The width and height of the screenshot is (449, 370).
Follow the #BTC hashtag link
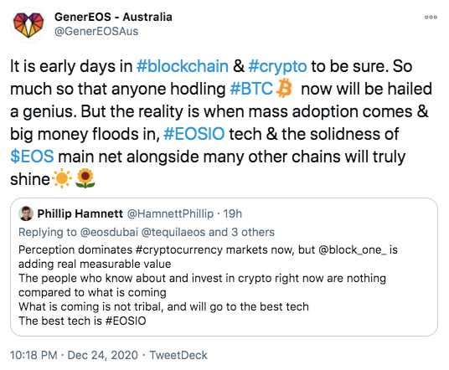(251, 89)
